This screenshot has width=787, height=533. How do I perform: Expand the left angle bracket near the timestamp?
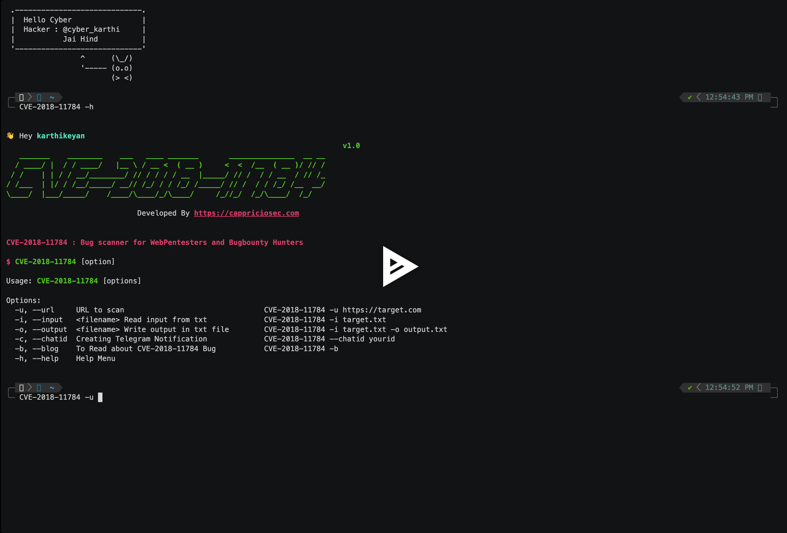(x=698, y=97)
